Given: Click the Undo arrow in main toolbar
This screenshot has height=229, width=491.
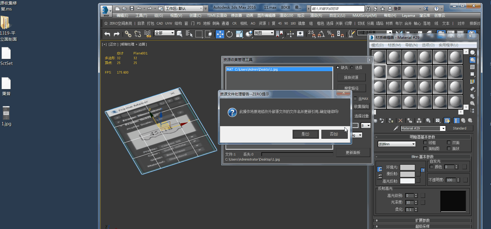Looking at the screenshot, I should (x=107, y=34).
